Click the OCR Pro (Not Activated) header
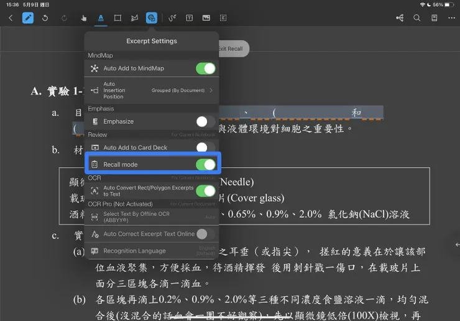 (120, 204)
